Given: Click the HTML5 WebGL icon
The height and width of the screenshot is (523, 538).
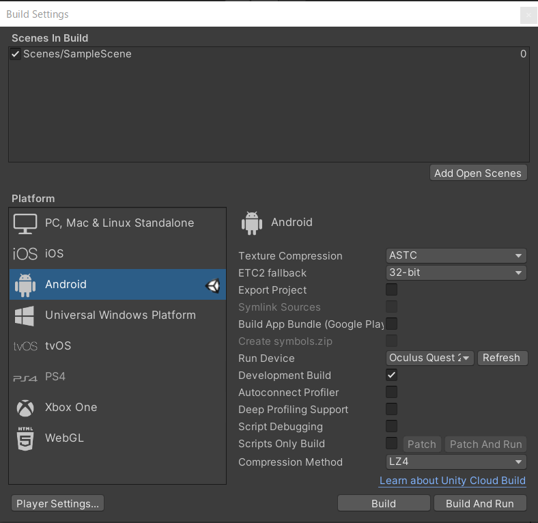Looking at the screenshot, I should tap(25, 438).
